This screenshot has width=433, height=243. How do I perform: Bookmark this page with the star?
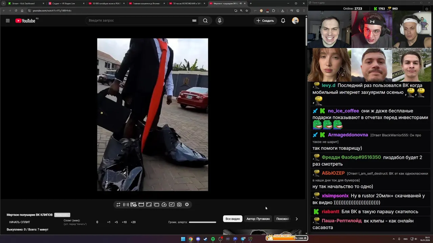247,10
